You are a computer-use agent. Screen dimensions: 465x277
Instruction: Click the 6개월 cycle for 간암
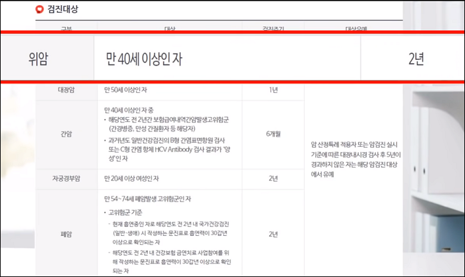coord(274,134)
